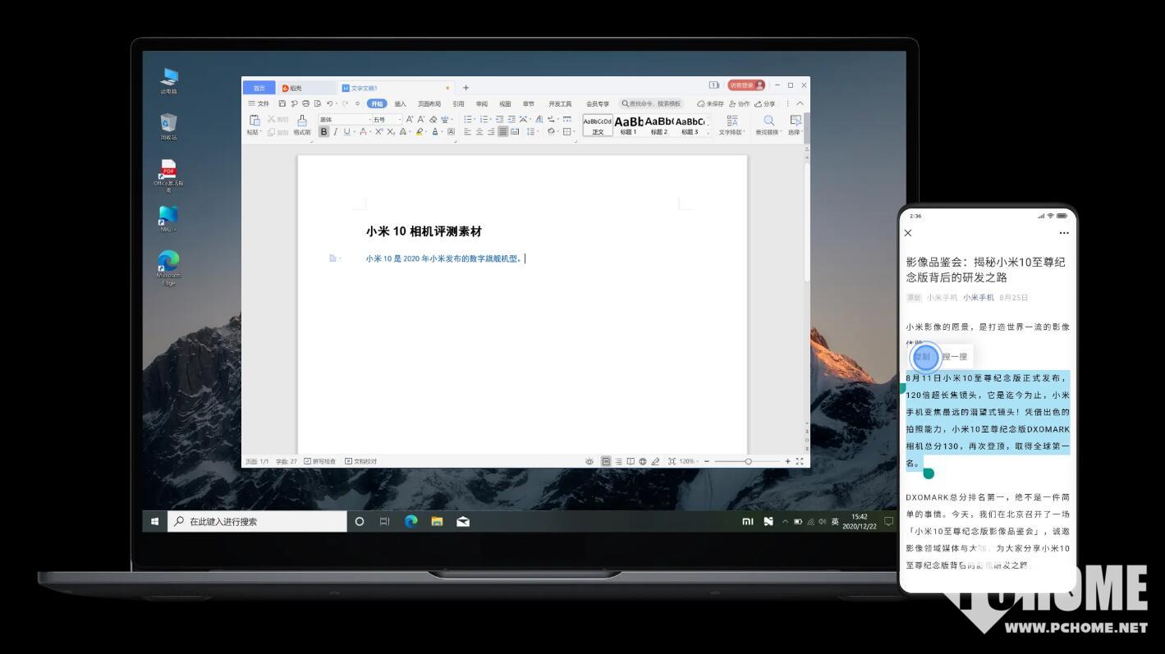The height and width of the screenshot is (654, 1165).
Task: Click the font color 'A' button
Action: pyautogui.click(x=435, y=131)
